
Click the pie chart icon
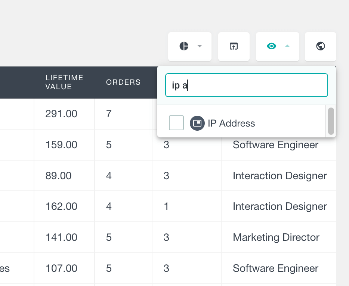(184, 46)
